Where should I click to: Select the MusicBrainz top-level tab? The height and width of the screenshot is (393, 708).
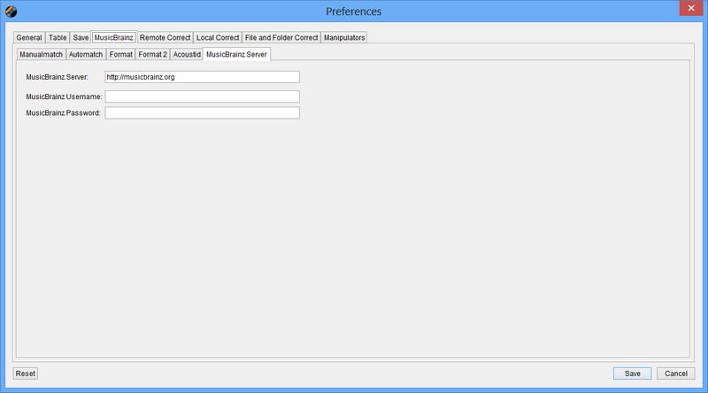click(114, 37)
